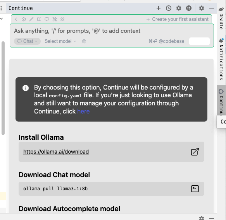Open the Chat mode dropdown

pos(27,41)
